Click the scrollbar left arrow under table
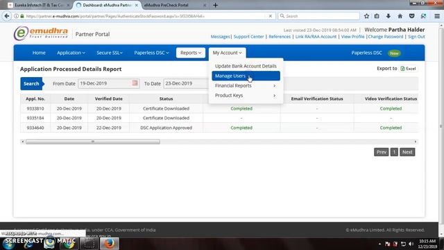The image size is (444, 250). pos(22,142)
